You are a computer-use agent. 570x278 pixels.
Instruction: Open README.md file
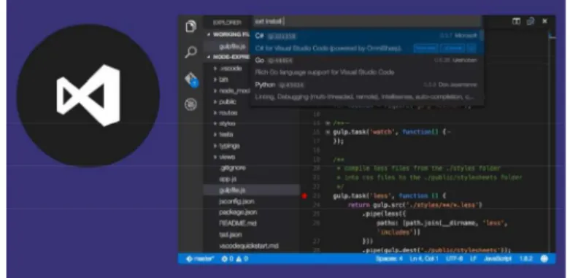pos(237,223)
